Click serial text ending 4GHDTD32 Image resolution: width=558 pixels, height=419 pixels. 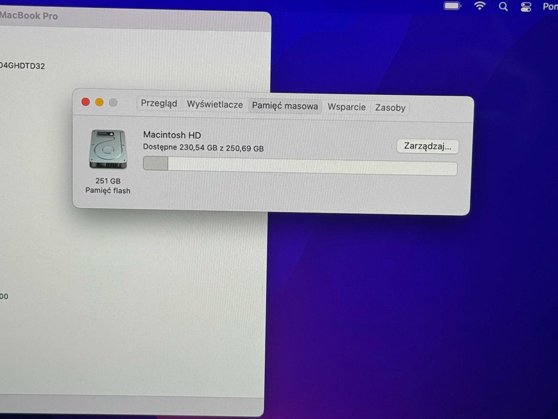click(22, 66)
